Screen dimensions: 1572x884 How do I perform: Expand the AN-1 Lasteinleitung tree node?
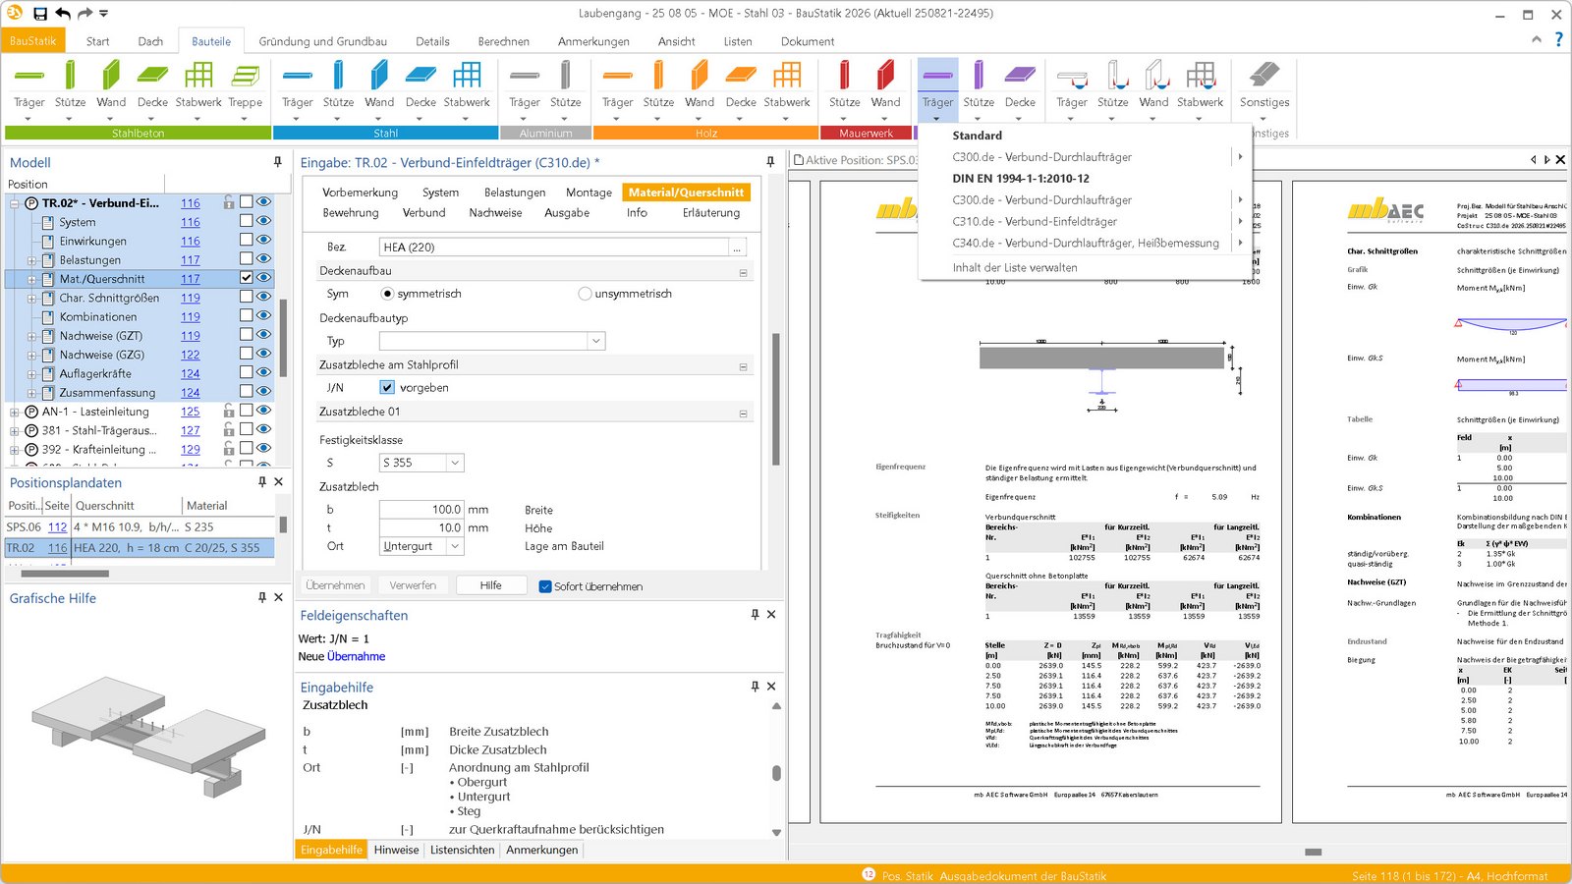coord(15,413)
